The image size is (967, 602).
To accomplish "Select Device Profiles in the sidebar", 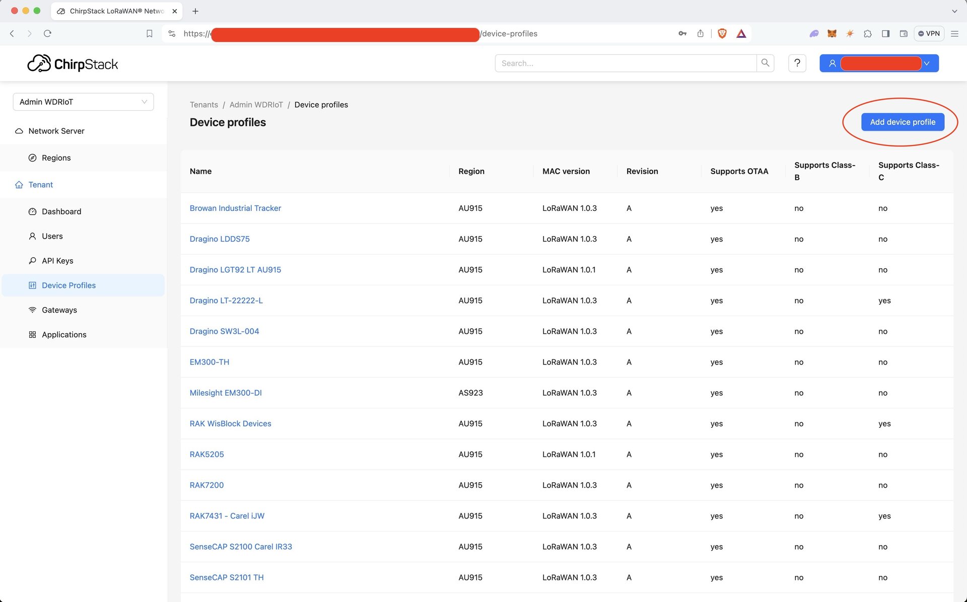I will pyautogui.click(x=84, y=285).
